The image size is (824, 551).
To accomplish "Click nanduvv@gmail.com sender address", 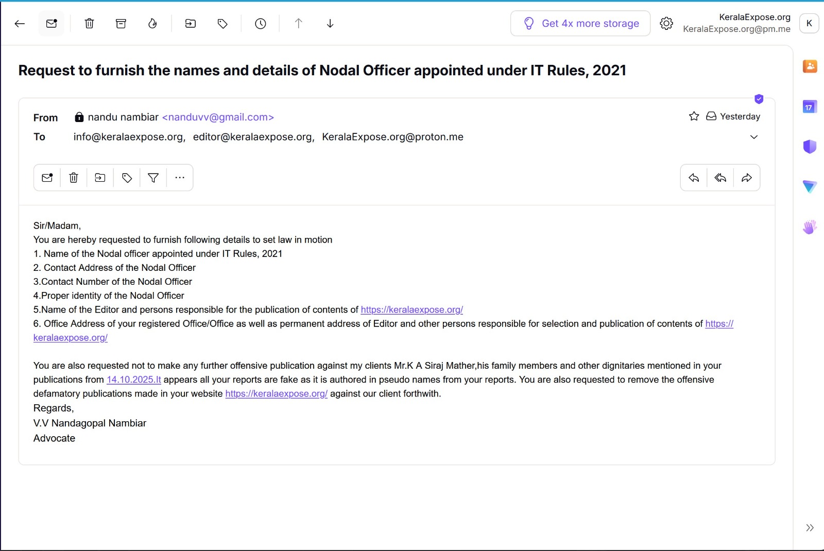I will [217, 117].
